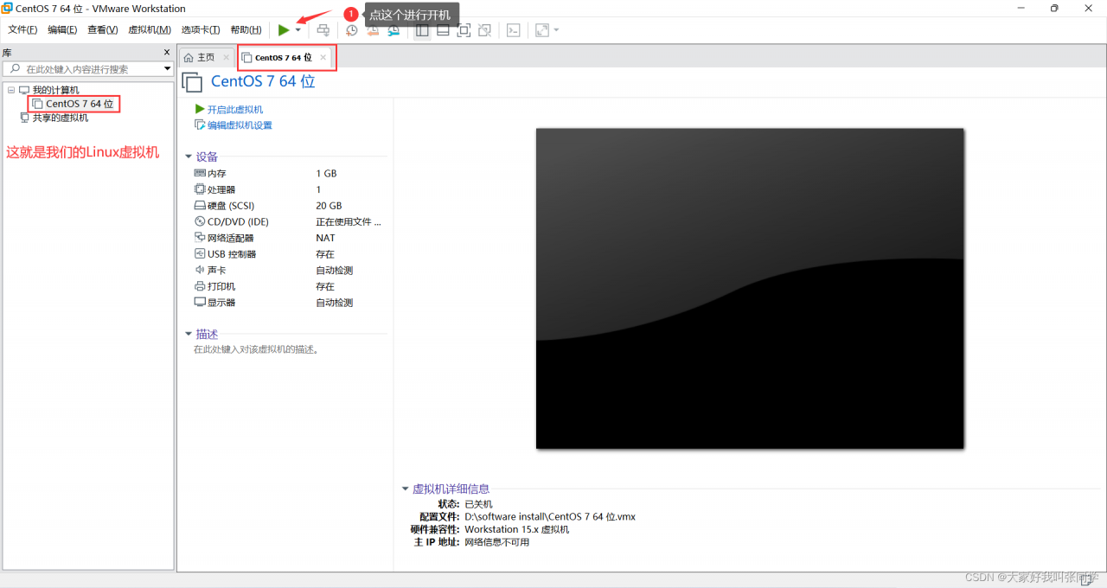This screenshot has width=1107, height=588.
Task: Click the enter full screen mode icon
Action: (x=464, y=30)
